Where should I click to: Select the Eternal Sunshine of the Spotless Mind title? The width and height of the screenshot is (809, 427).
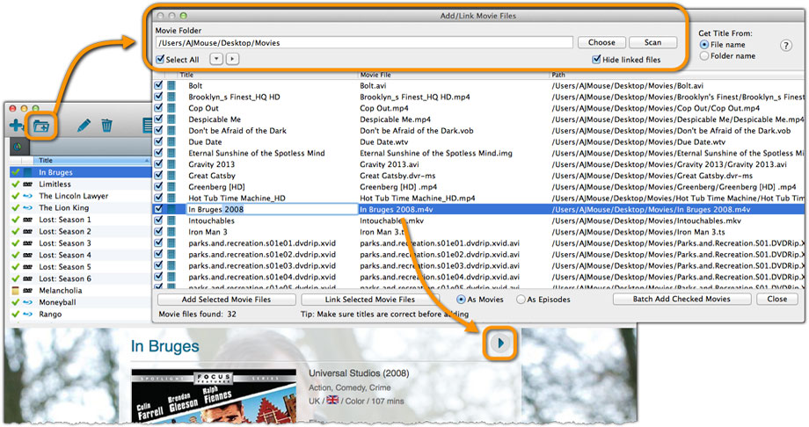coord(257,153)
